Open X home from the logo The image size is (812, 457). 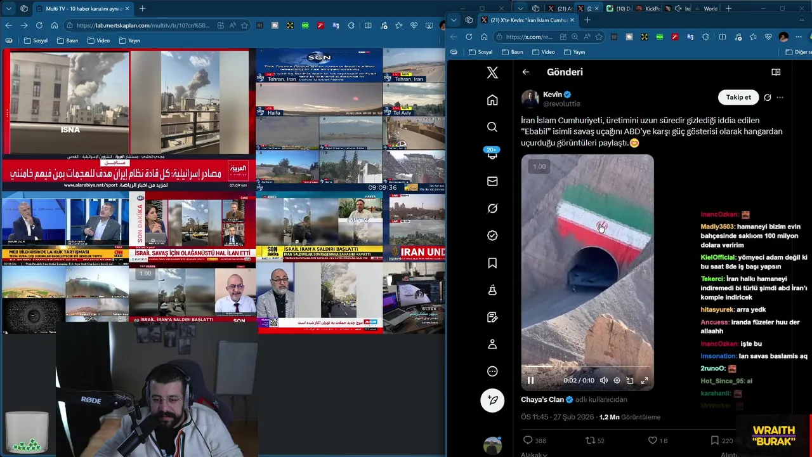pos(492,72)
